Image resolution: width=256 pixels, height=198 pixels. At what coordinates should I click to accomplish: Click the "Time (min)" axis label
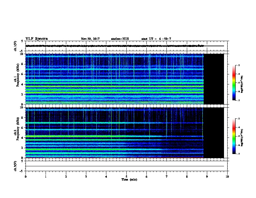(129, 180)
